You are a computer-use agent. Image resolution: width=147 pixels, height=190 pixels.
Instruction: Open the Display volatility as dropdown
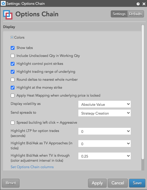point(105,104)
